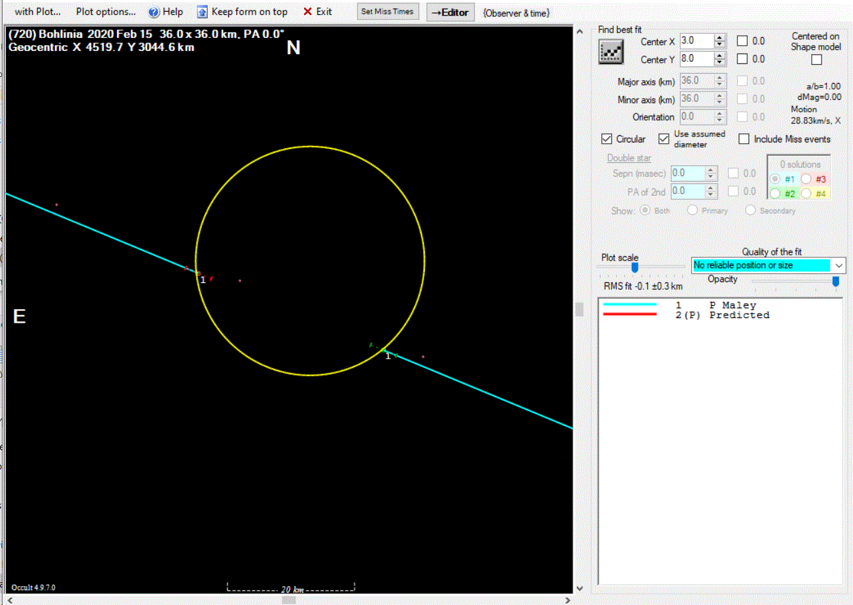The image size is (853, 605).
Task: Toggle the Circular checkbox
Action: [x=607, y=139]
